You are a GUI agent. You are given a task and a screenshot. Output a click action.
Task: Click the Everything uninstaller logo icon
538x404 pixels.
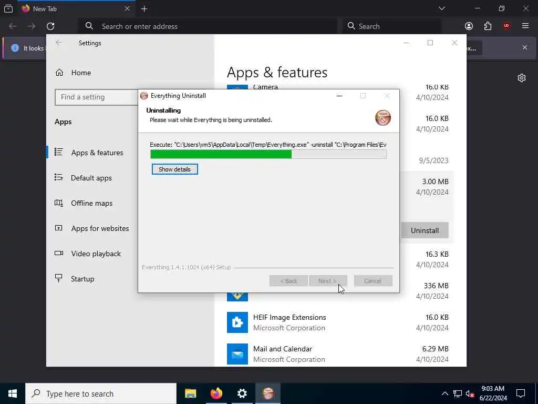point(382,117)
